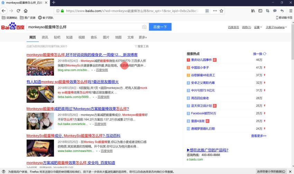
Task: Open the 有人知道monkey so能量棒 result title
Action: (x=72, y=82)
